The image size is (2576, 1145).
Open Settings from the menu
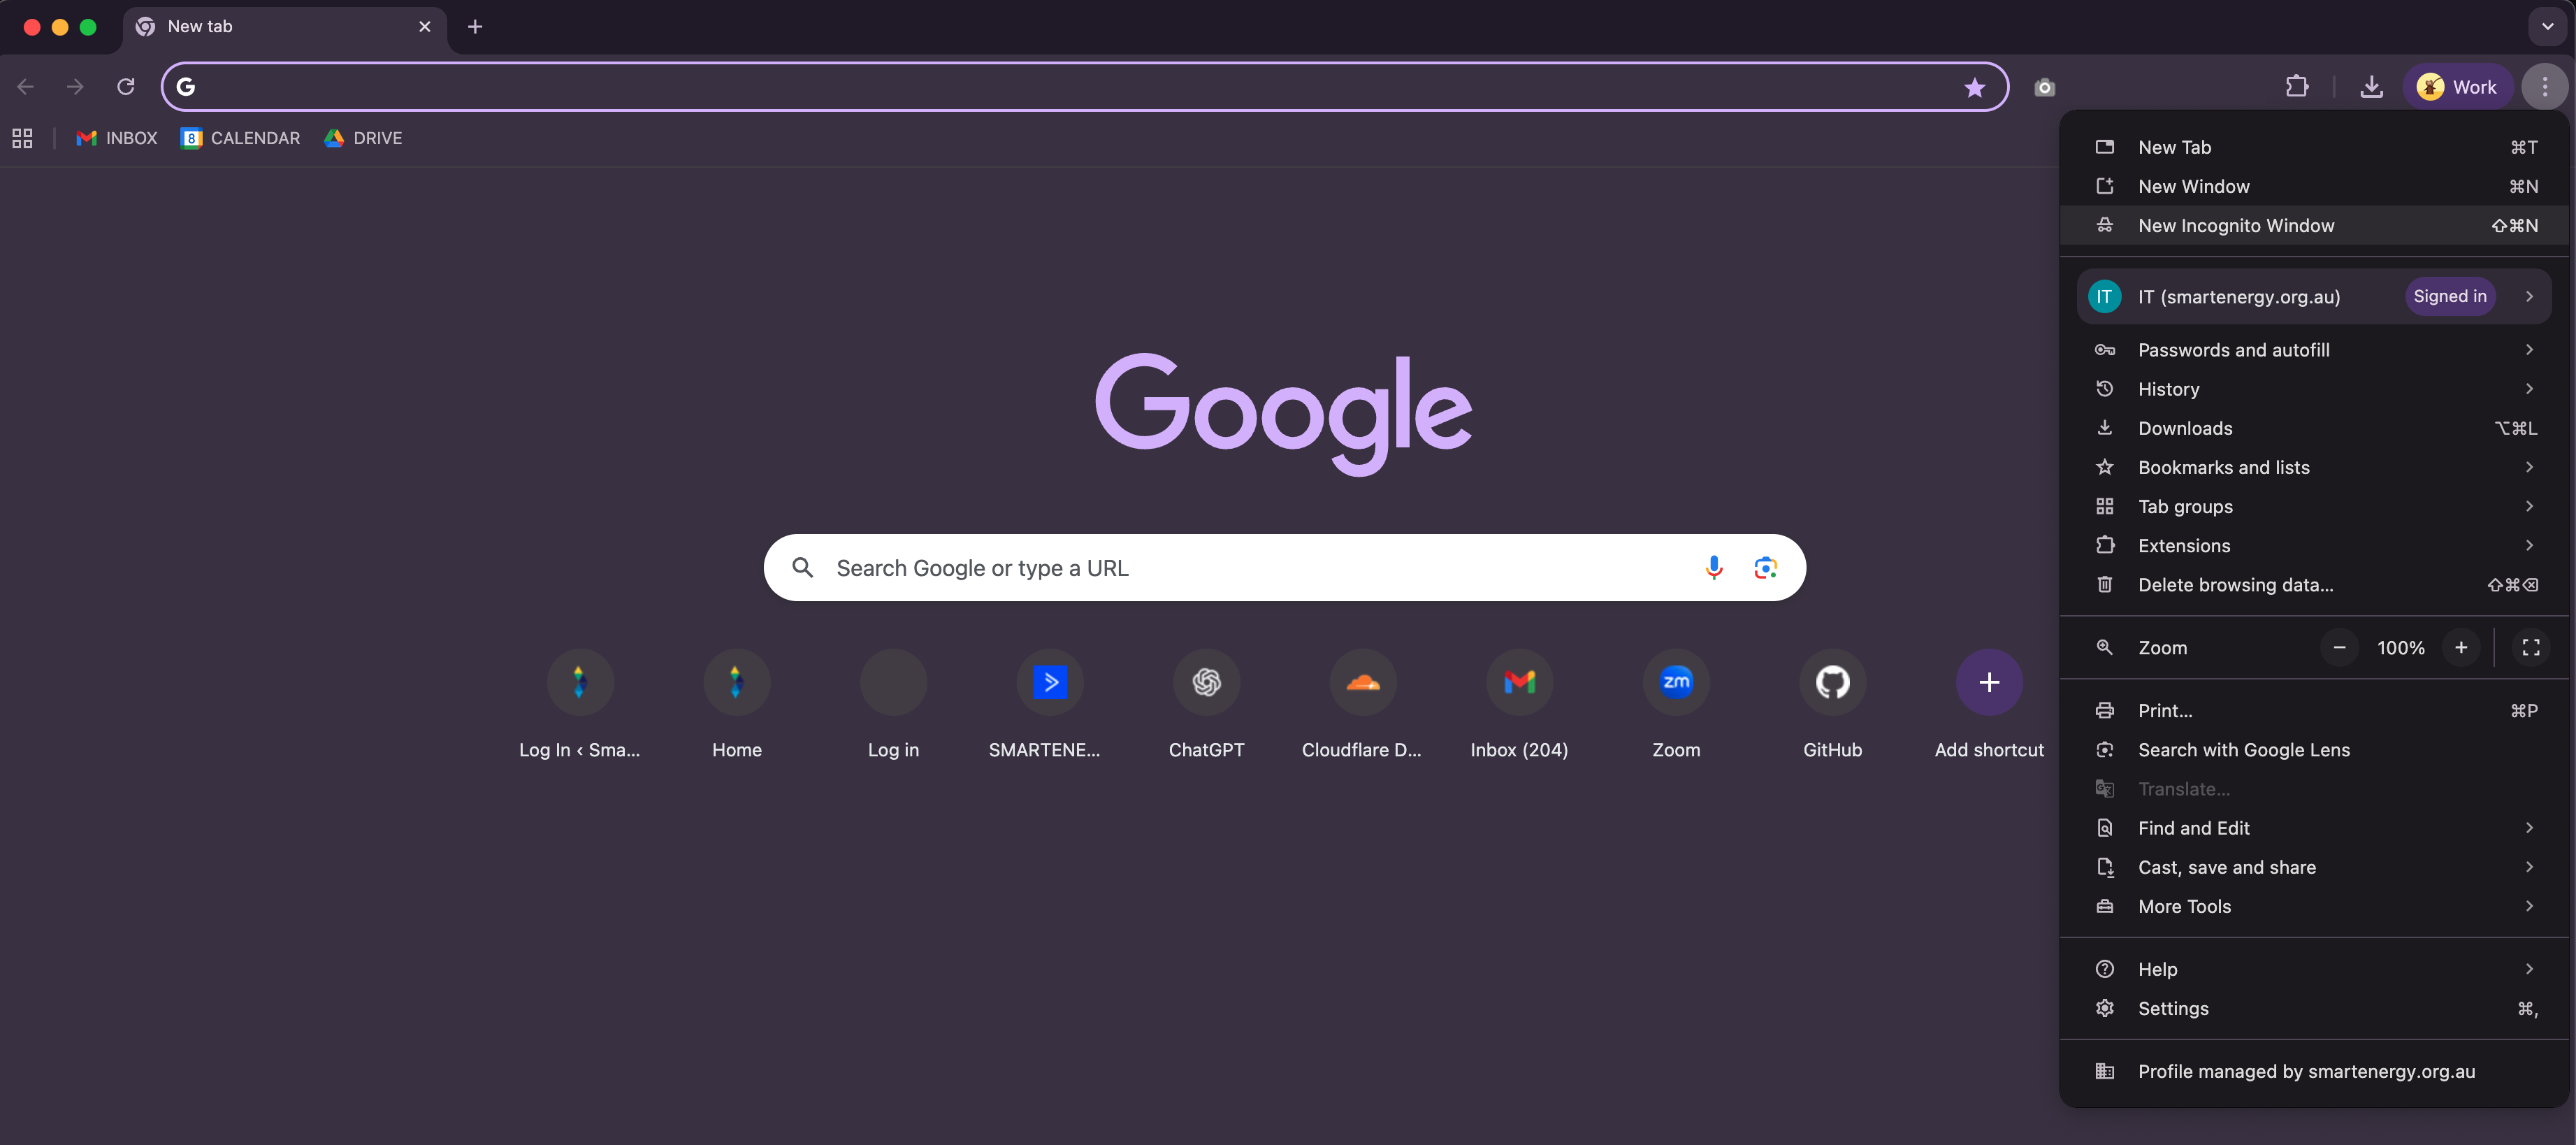(2314, 1008)
